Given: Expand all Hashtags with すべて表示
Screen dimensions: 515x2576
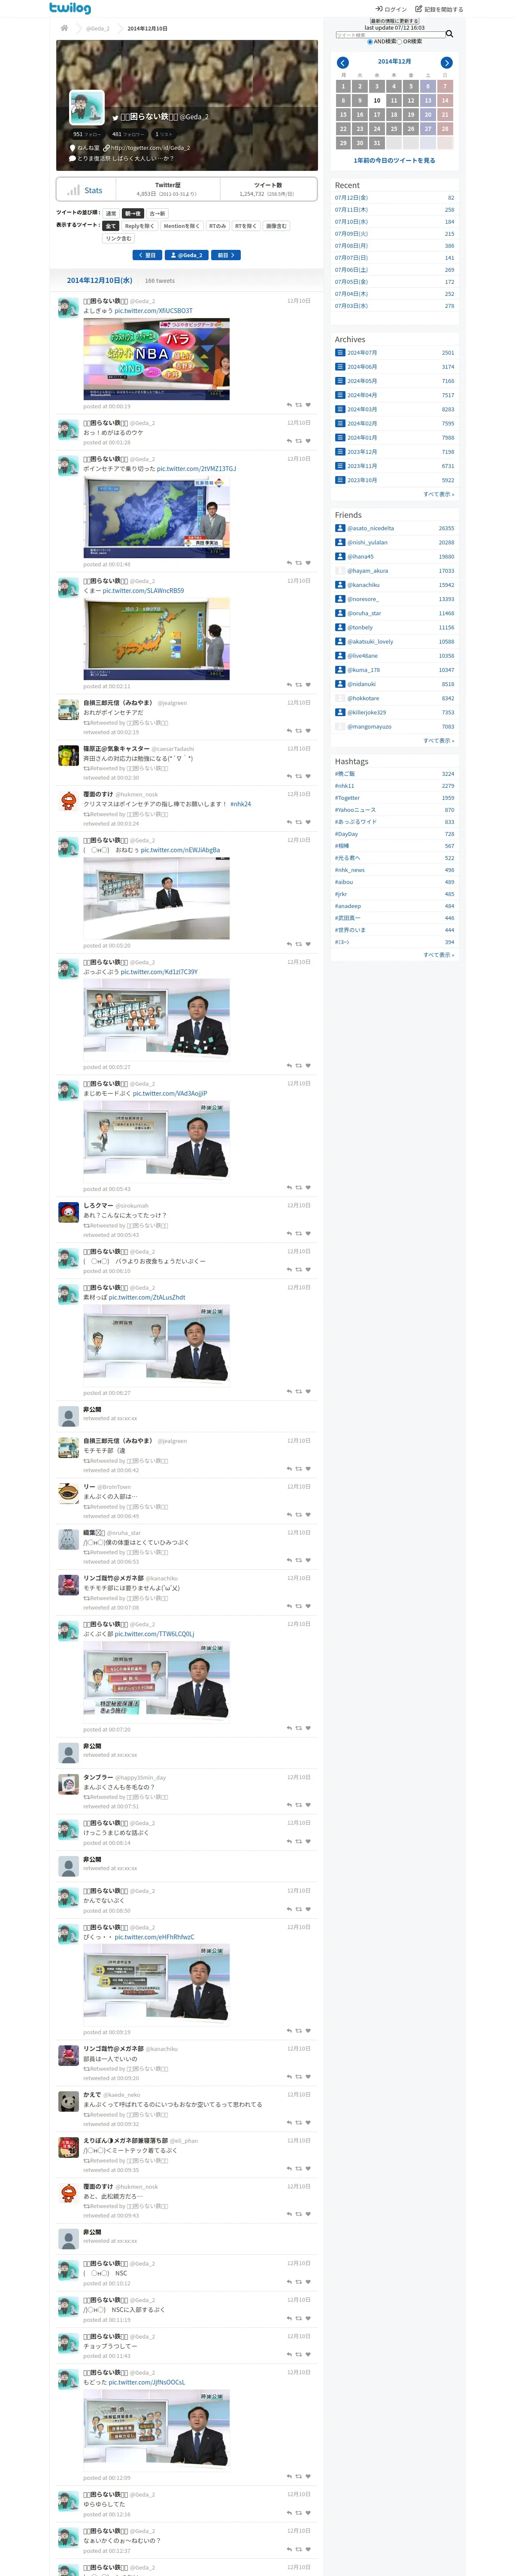Looking at the screenshot, I should [x=438, y=955].
